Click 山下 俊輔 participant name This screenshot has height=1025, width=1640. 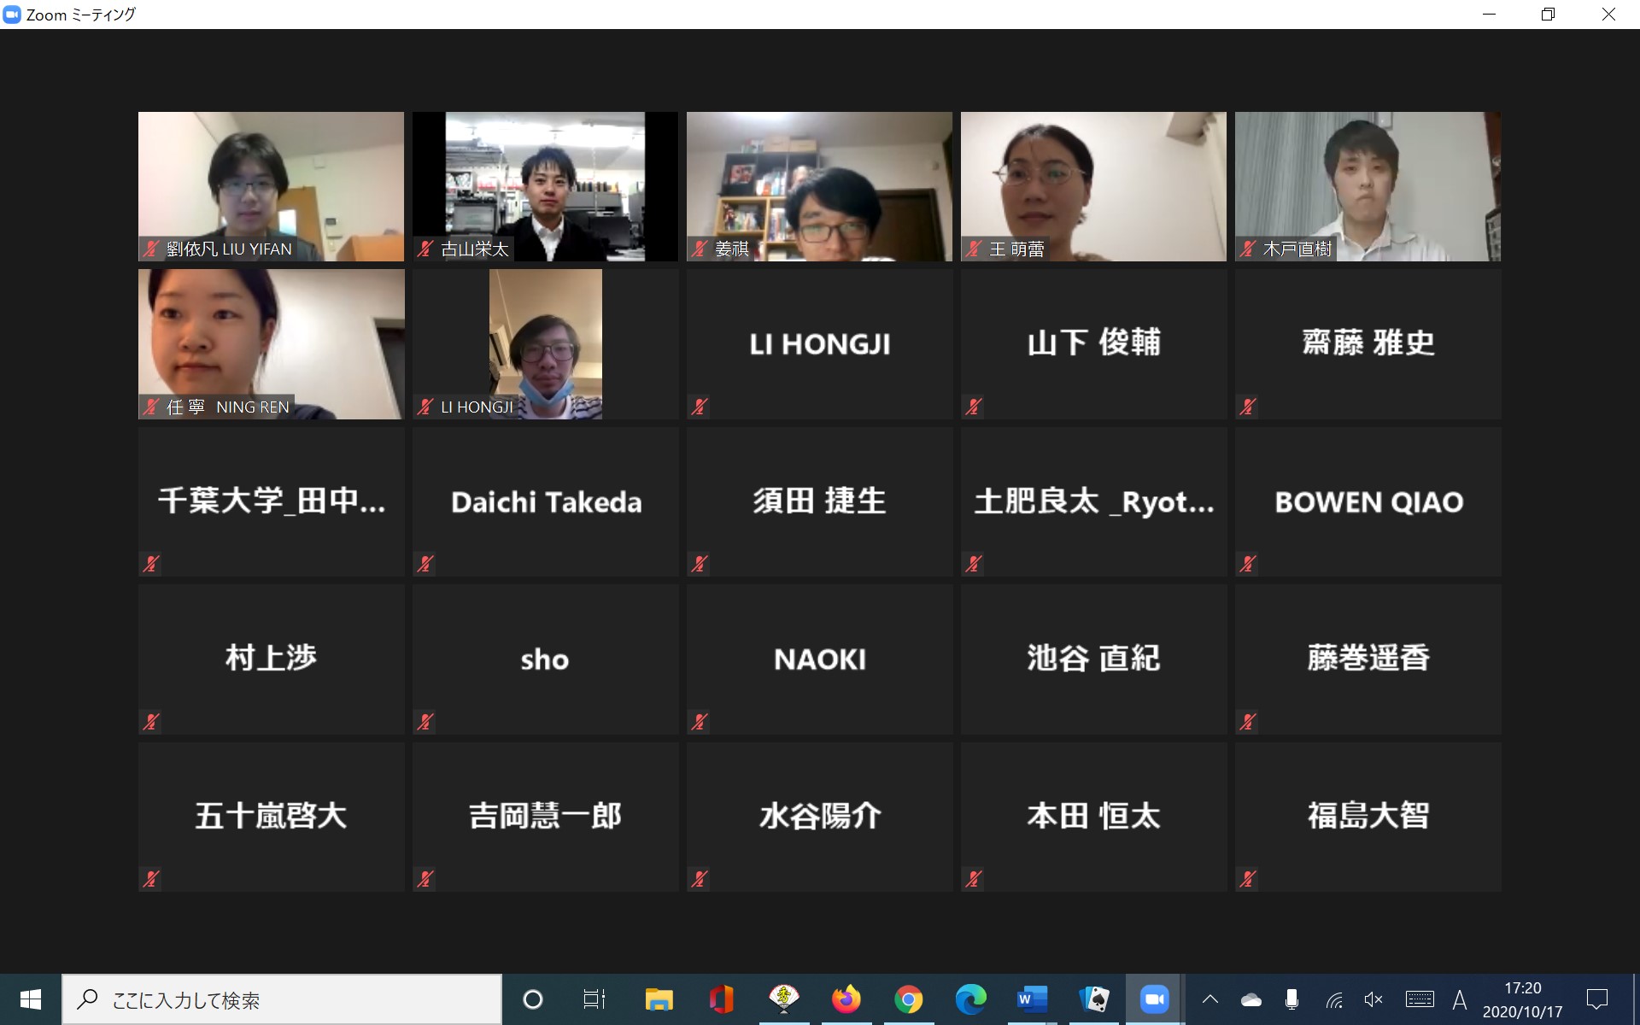(x=1093, y=343)
